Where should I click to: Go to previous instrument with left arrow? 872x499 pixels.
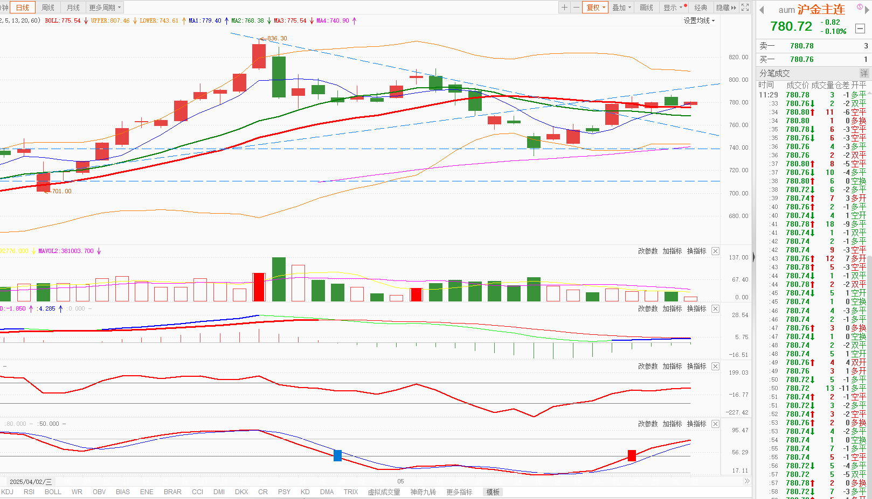762,10
